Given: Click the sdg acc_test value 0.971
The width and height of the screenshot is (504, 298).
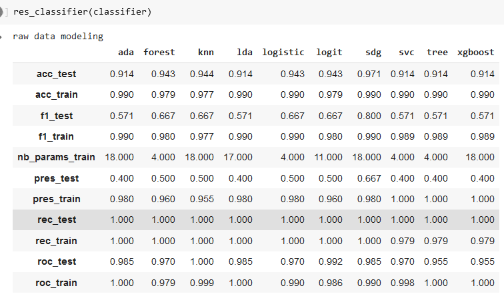Looking at the screenshot, I should [x=369, y=73].
